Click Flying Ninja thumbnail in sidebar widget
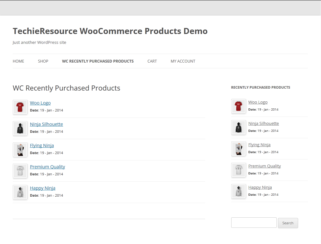321x244 pixels. (239, 149)
